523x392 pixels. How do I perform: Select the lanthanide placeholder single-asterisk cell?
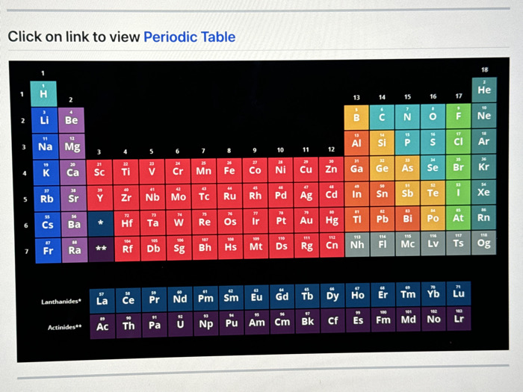pos(101,223)
